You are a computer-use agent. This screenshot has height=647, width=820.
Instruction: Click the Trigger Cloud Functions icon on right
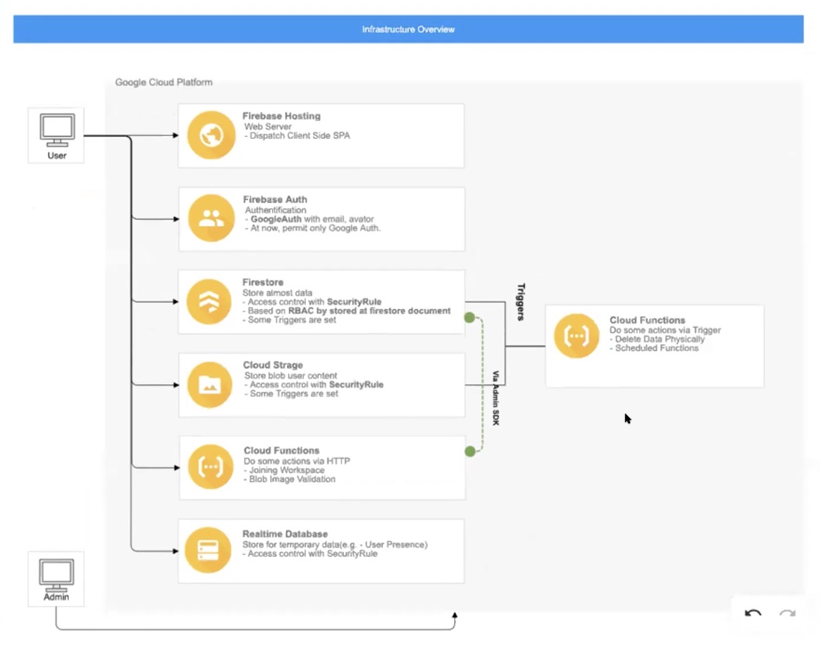(576, 336)
